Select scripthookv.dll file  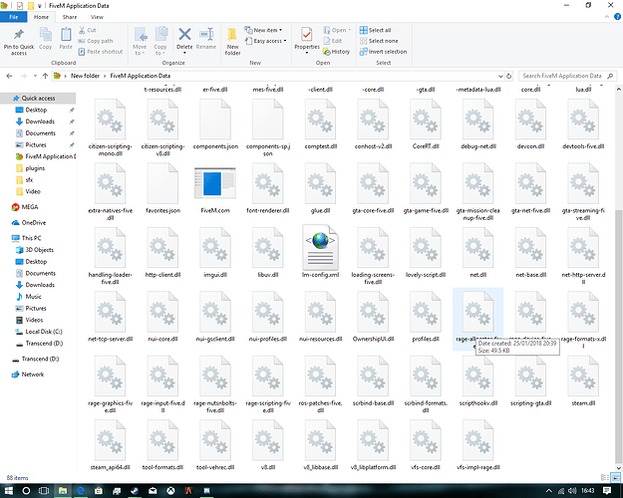[478, 381]
